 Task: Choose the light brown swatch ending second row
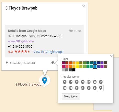pyautogui.click(x=105, y=66)
